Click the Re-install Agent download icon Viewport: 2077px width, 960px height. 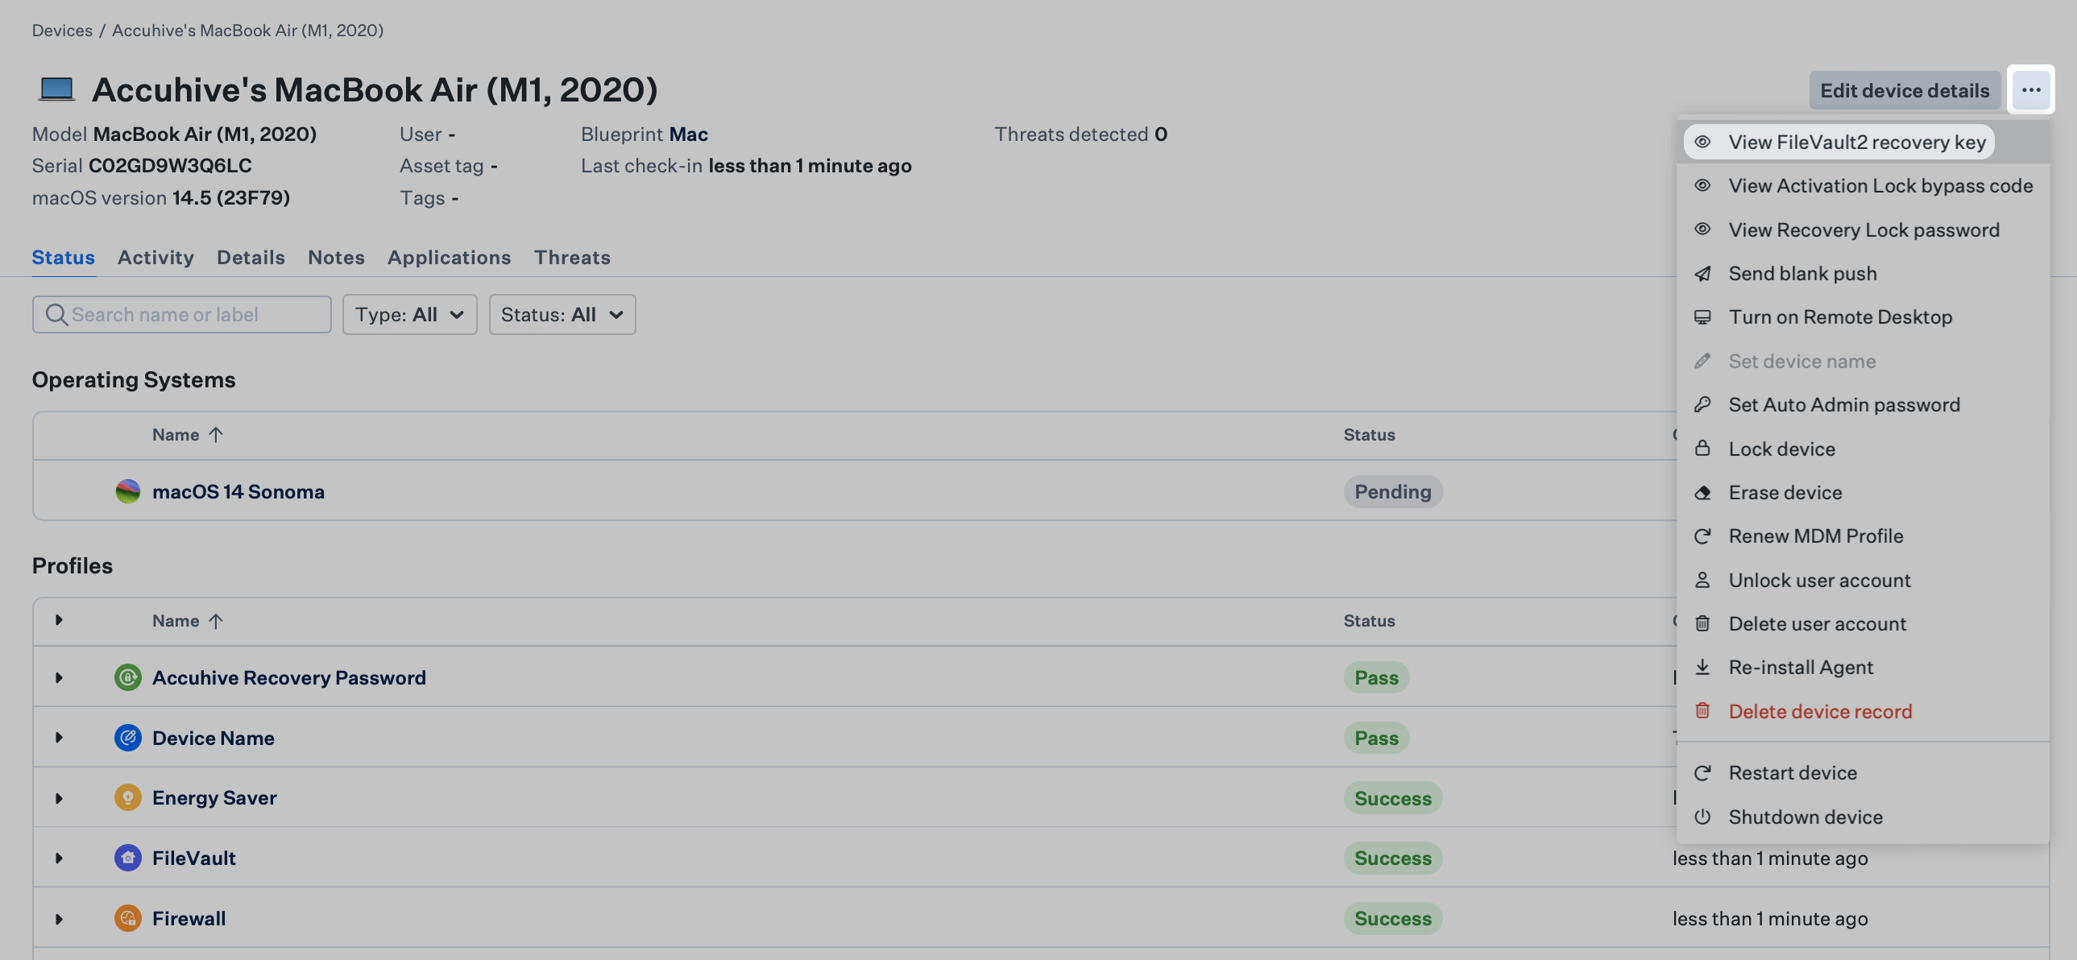(1702, 667)
